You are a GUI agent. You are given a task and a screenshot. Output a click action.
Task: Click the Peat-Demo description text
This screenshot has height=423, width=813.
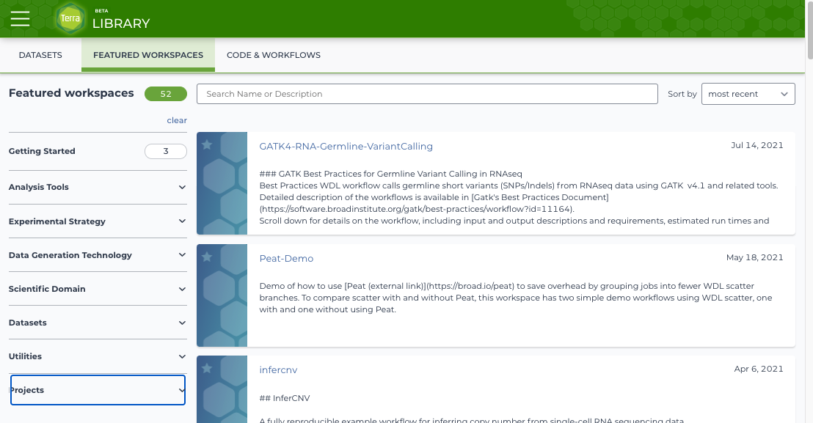pyautogui.click(x=515, y=298)
